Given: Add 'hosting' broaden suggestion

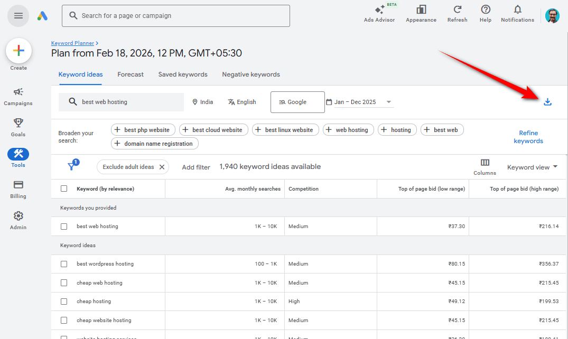Looking at the screenshot, I should 397,130.
